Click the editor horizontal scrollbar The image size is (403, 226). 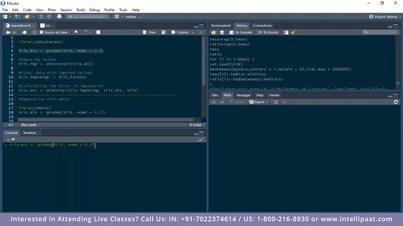(105, 120)
